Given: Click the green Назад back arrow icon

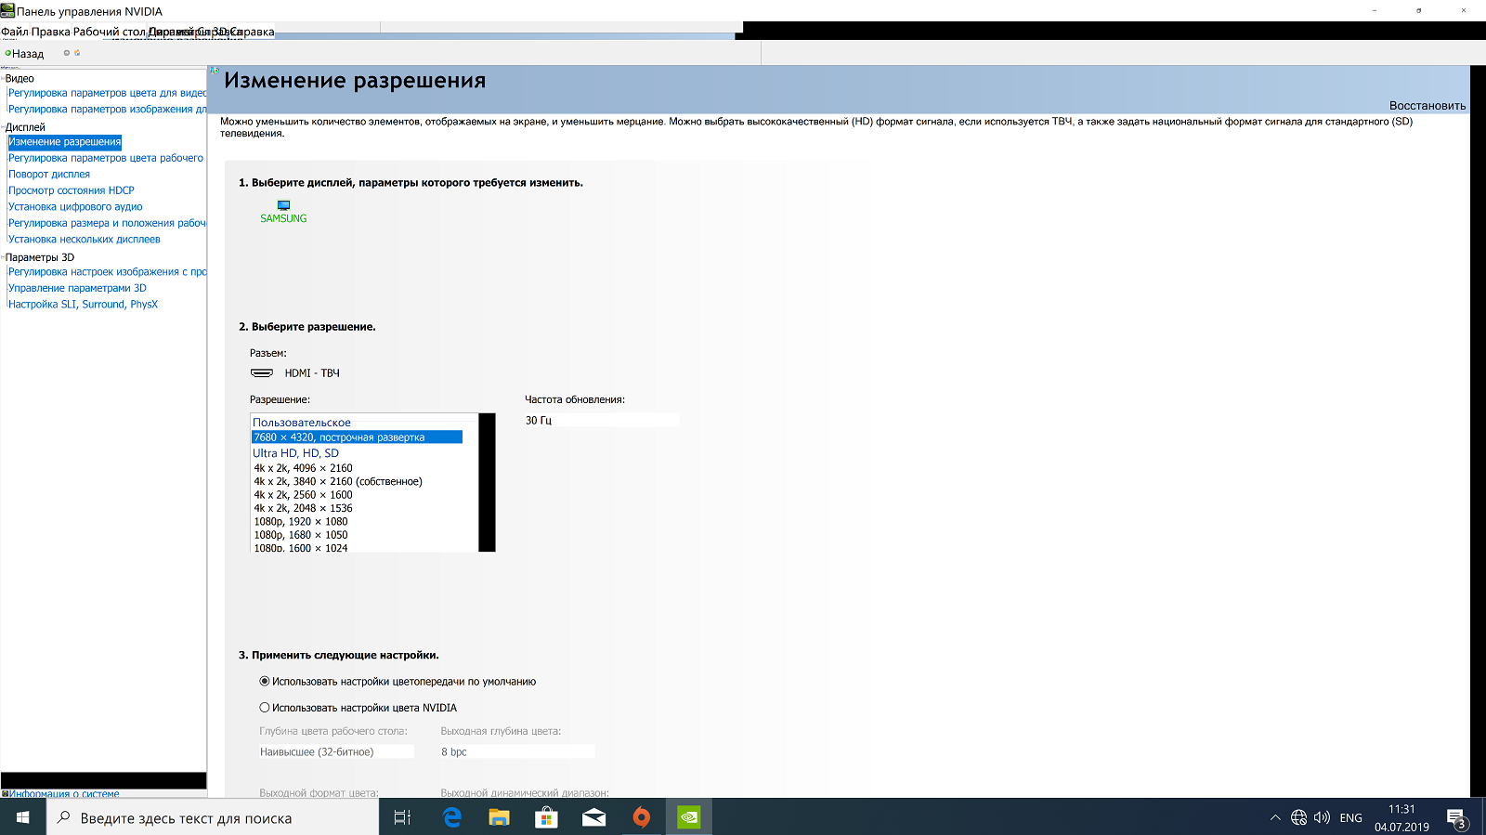Looking at the screenshot, I should 7,53.
